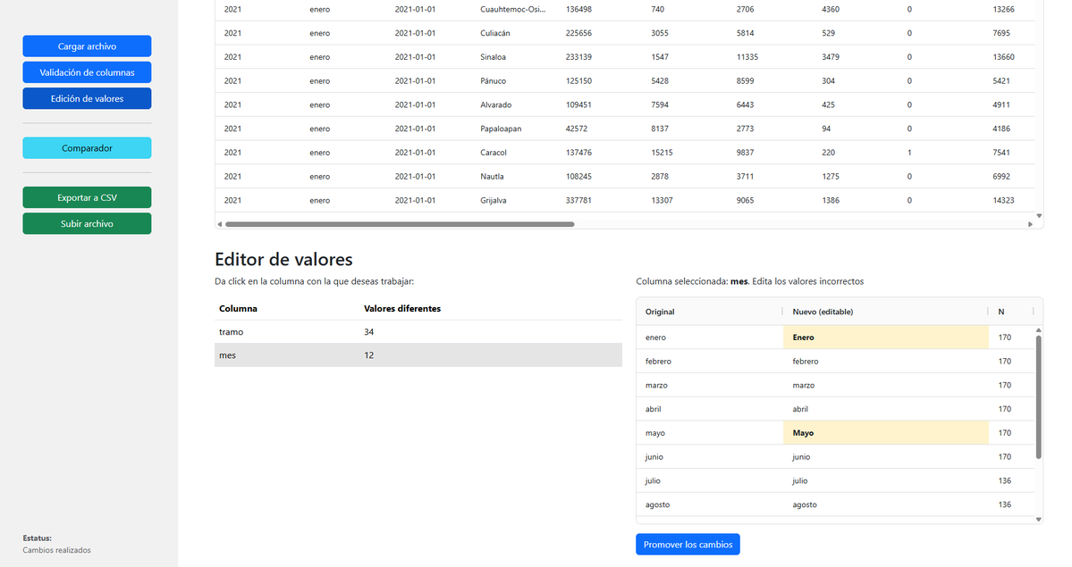This screenshot has height=567, width=1072.
Task: Click value 337781 in Grijalva row
Action: tap(578, 200)
